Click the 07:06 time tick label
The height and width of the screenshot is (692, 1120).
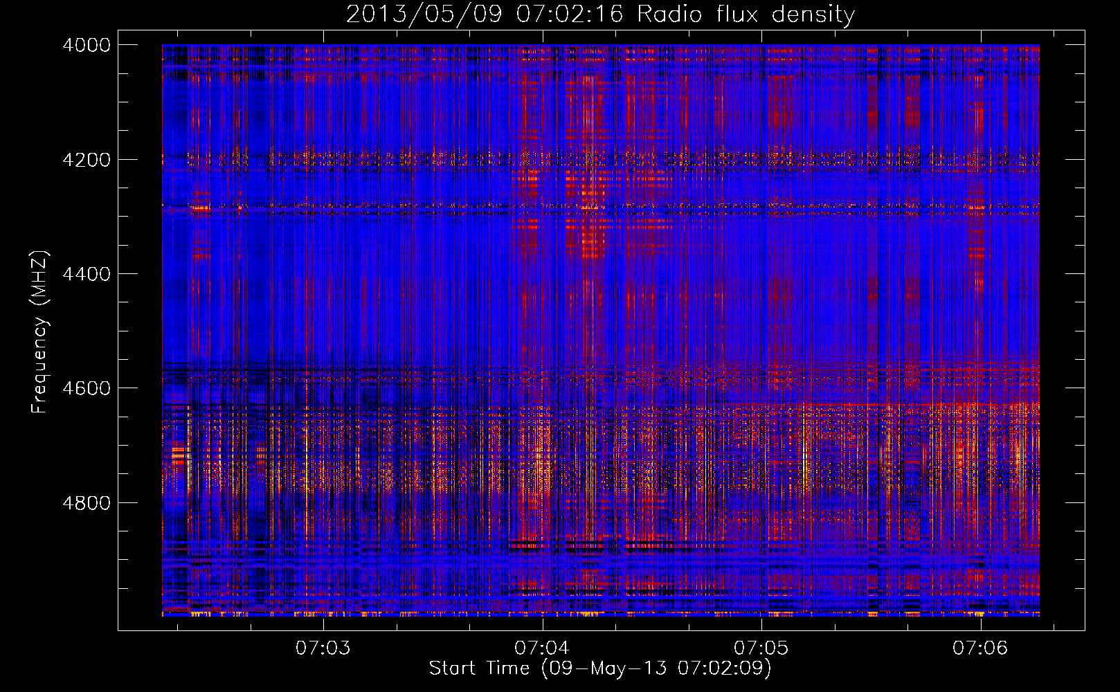[x=980, y=648]
